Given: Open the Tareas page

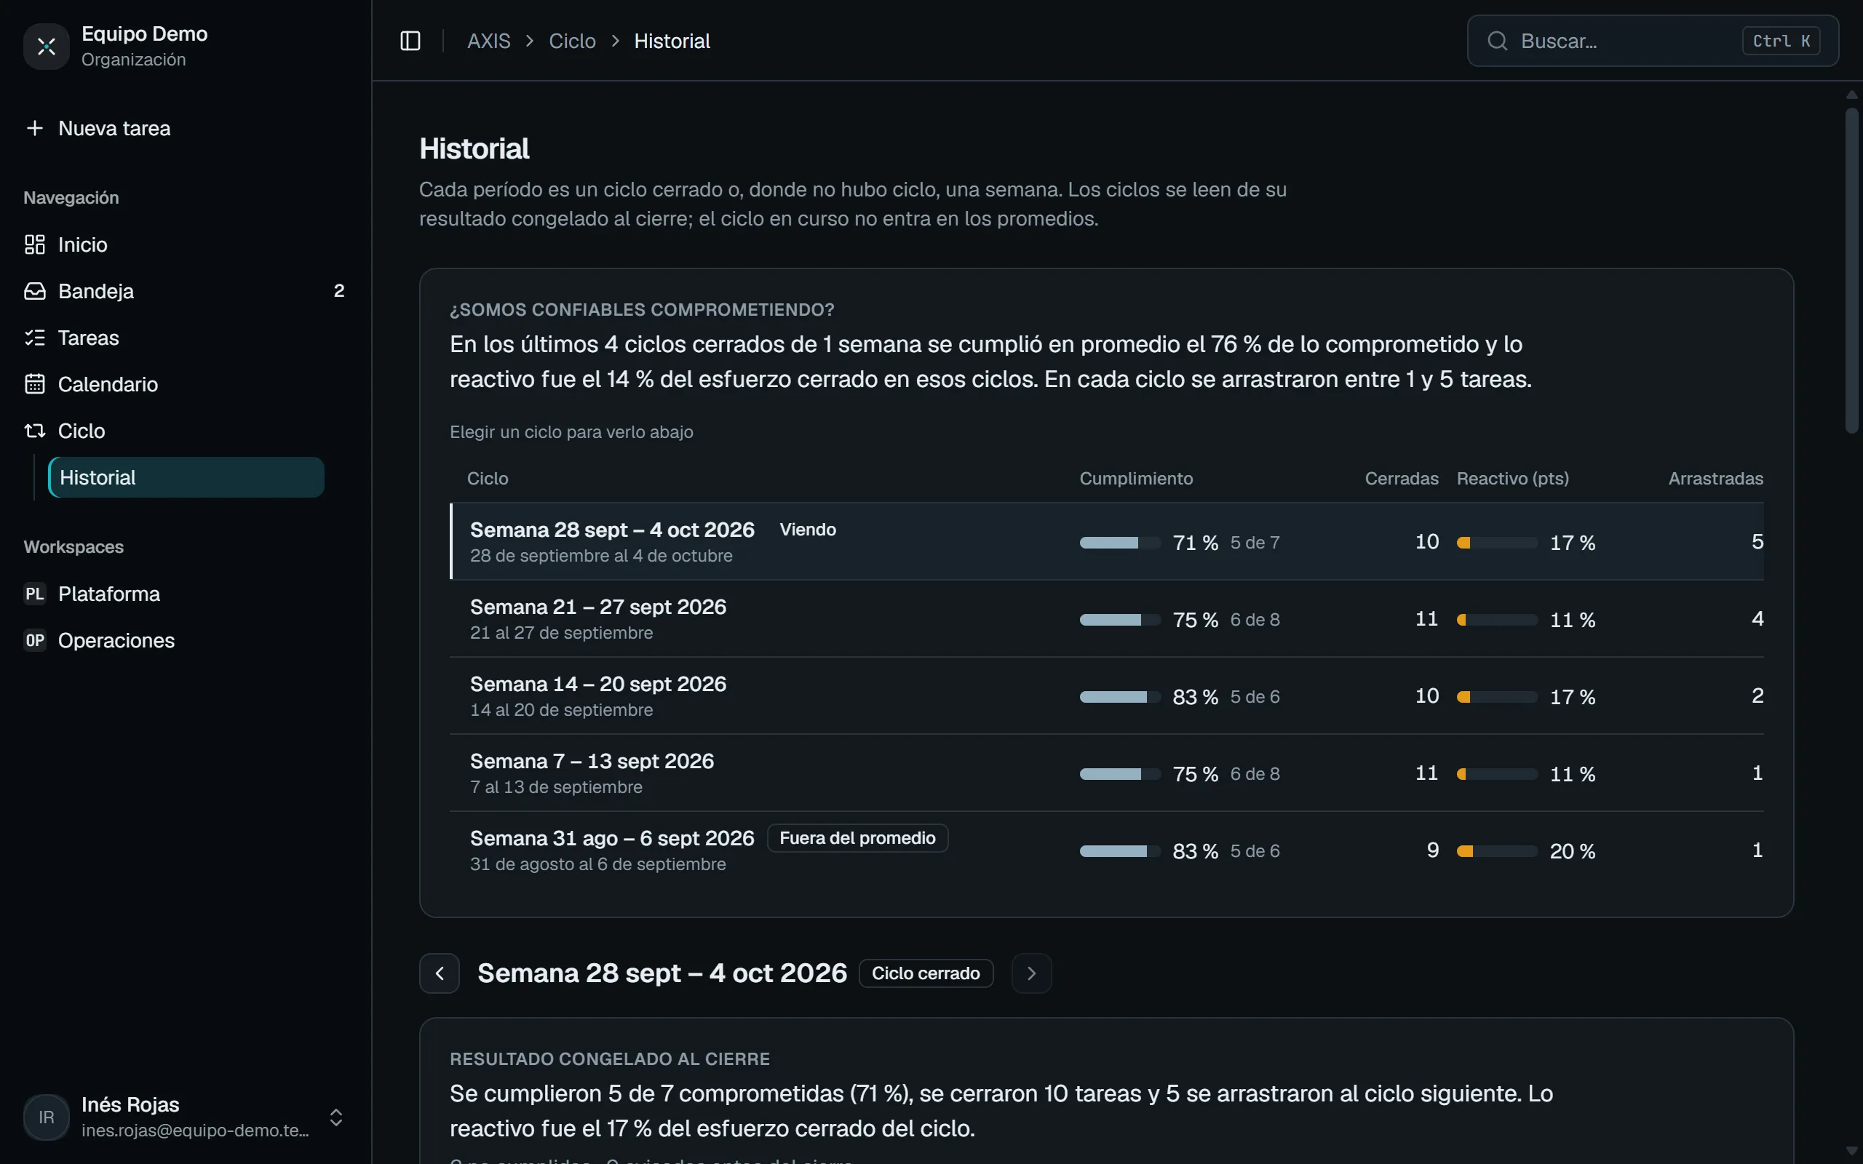Looking at the screenshot, I should coord(186,338).
